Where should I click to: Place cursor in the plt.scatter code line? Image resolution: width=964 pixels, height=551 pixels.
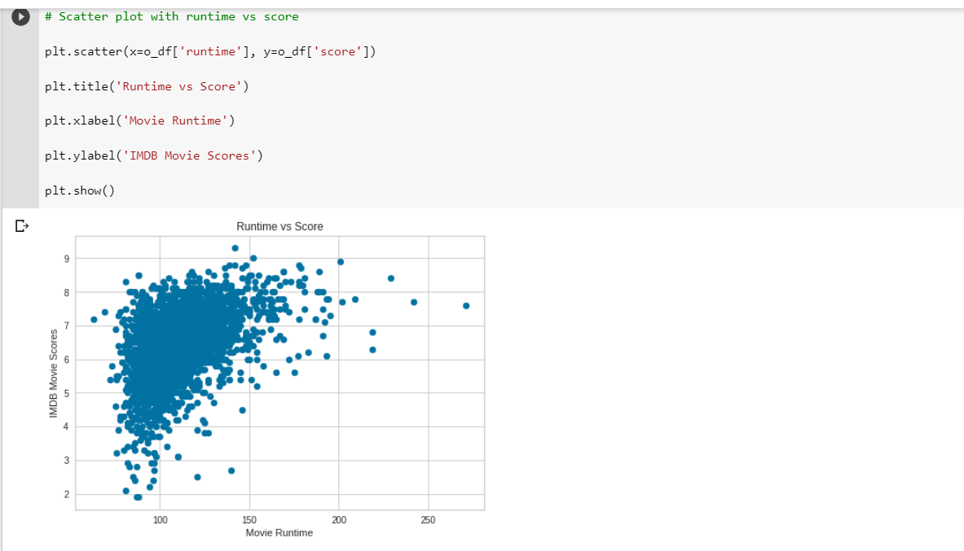click(x=209, y=51)
